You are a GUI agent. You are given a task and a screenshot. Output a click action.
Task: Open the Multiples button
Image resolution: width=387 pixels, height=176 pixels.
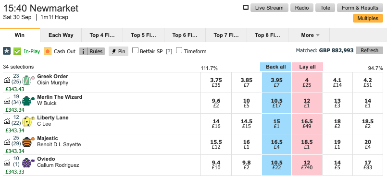tap(368, 18)
